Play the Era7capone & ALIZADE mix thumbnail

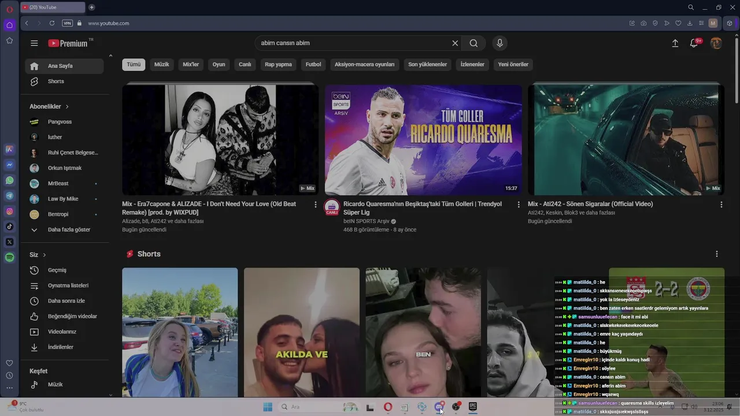[220, 139]
